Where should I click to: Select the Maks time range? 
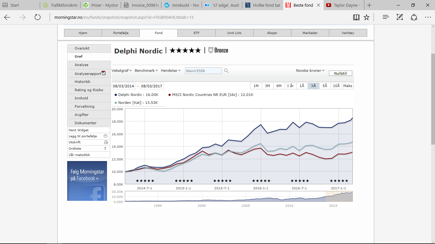click(348, 86)
